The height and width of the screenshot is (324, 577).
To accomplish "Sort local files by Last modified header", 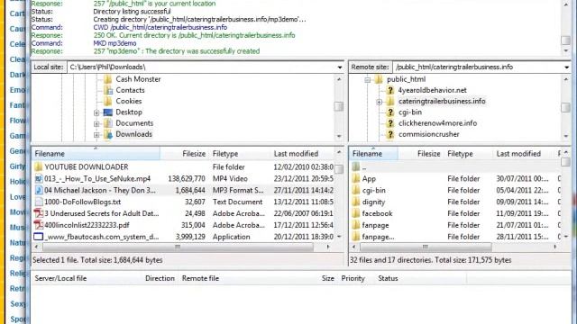I will coord(303,154).
